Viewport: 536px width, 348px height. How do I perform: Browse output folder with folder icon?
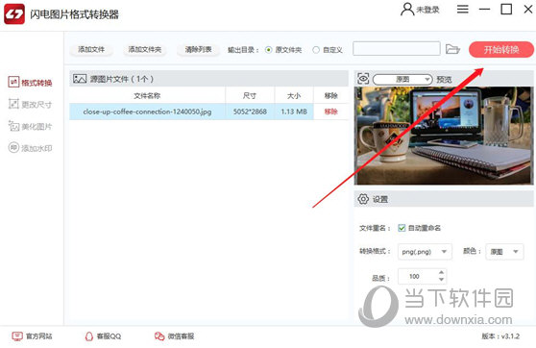point(452,49)
